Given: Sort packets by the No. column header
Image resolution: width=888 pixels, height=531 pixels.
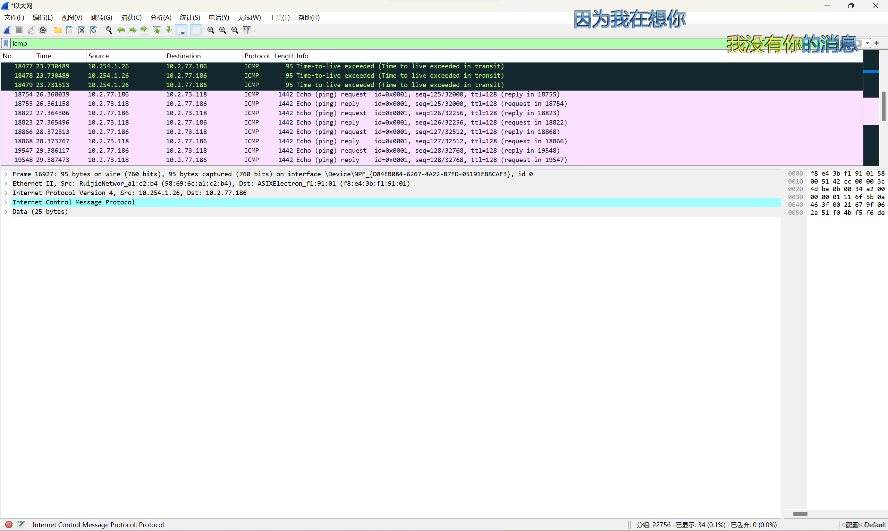Looking at the screenshot, I should (x=17, y=56).
